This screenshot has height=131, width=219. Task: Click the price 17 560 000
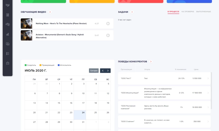tap(197, 93)
